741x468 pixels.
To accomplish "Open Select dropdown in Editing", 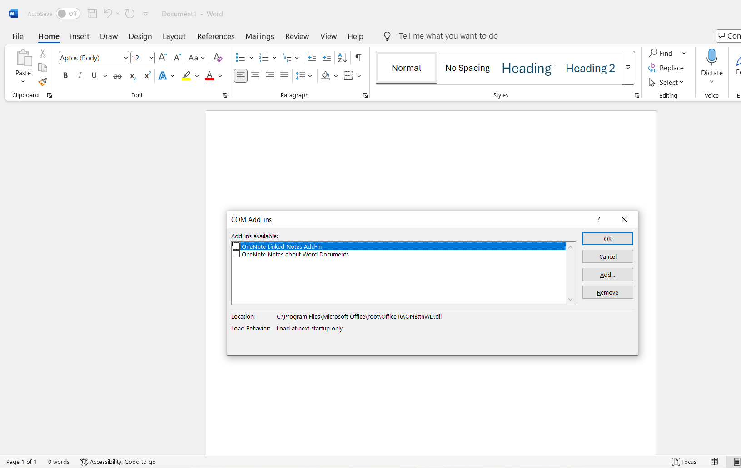I will (666, 82).
